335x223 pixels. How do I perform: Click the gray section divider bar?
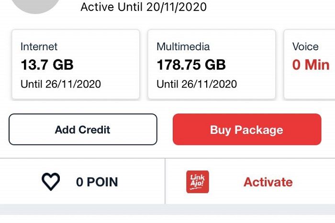[167, 209]
